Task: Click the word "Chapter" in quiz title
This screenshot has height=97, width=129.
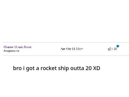Action: [9, 47]
